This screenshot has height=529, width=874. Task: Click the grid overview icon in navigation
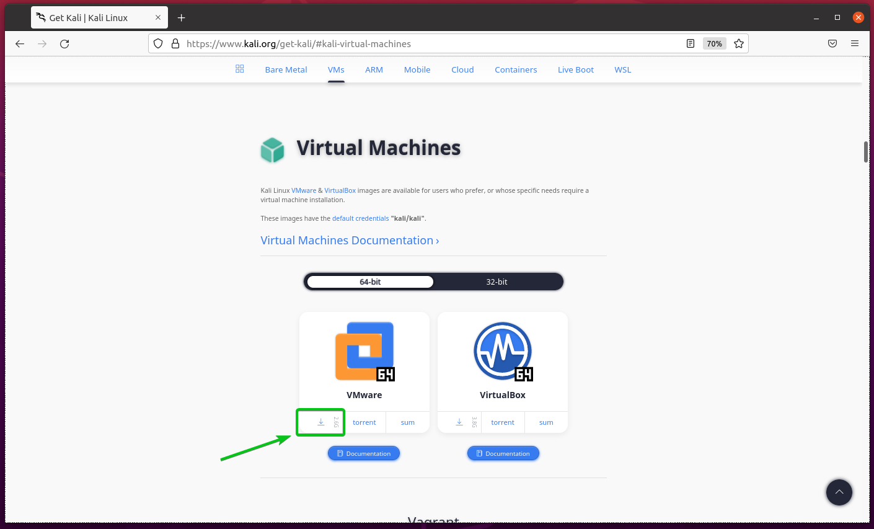pos(240,69)
